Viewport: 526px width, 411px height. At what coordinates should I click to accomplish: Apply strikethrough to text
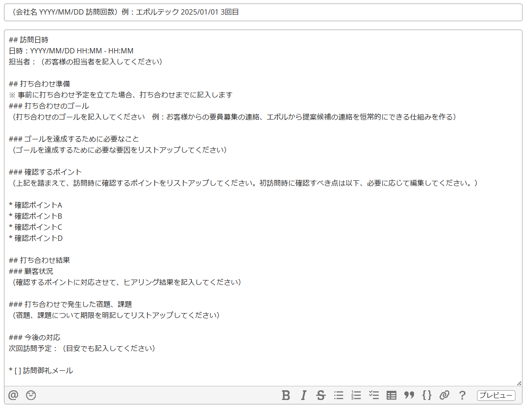click(321, 395)
